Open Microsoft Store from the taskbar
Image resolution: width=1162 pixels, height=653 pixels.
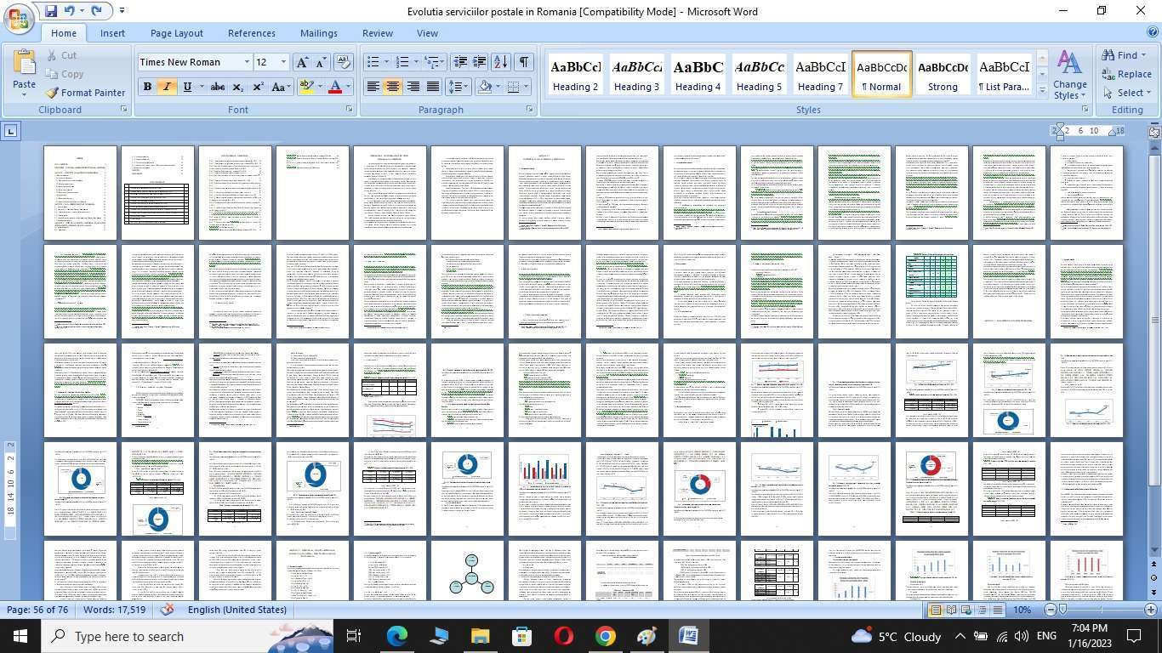[x=521, y=636]
